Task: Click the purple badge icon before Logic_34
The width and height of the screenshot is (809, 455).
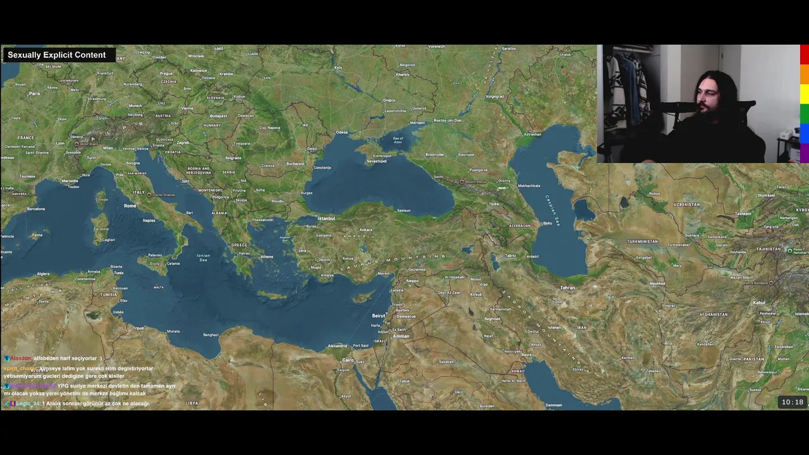Action: point(12,403)
